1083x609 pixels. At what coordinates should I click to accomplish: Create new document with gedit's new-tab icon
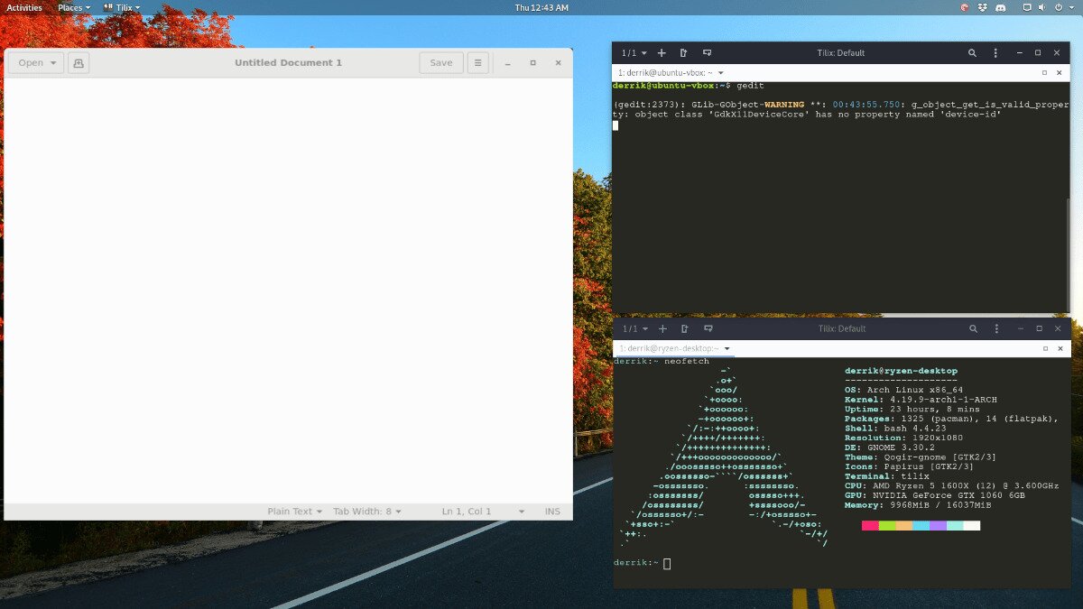(x=79, y=63)
